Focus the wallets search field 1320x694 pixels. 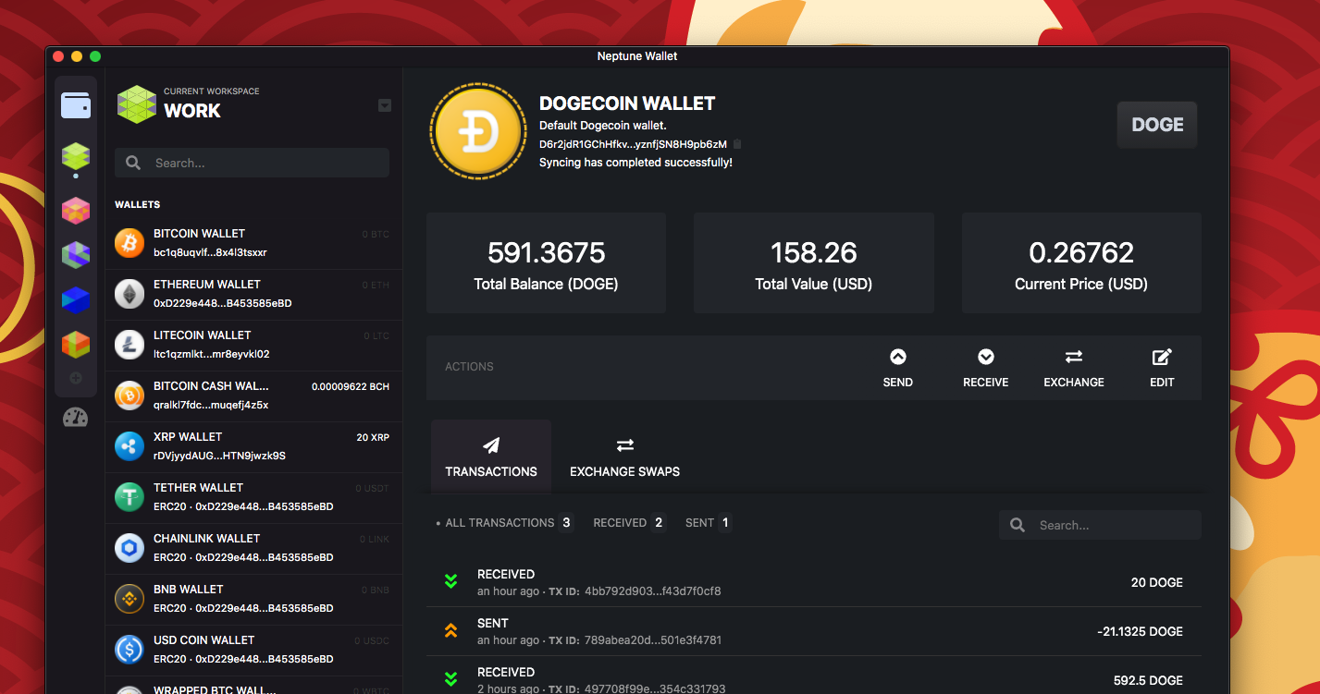[252, 163]
